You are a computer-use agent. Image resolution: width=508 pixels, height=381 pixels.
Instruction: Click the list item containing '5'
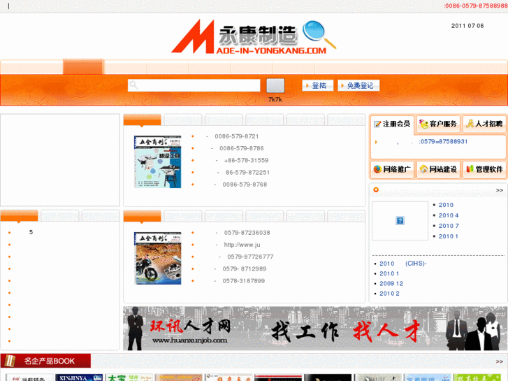pyautogui.click(x=31, y=232)
